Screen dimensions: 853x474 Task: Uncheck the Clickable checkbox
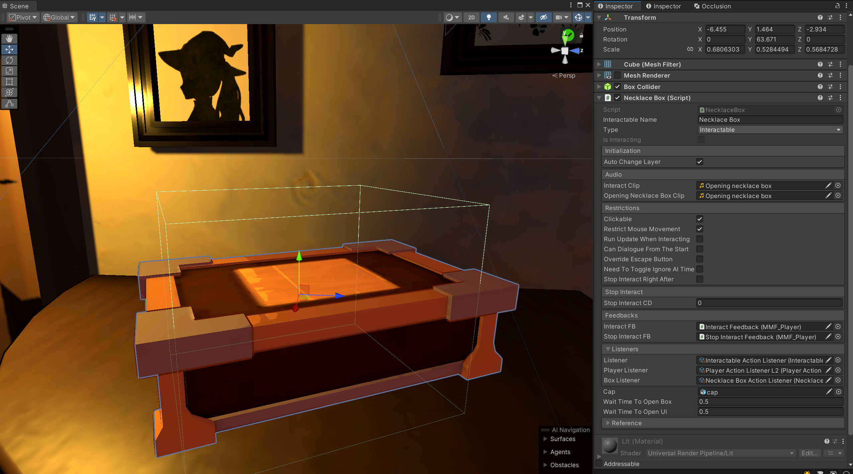tap(699, 219)
